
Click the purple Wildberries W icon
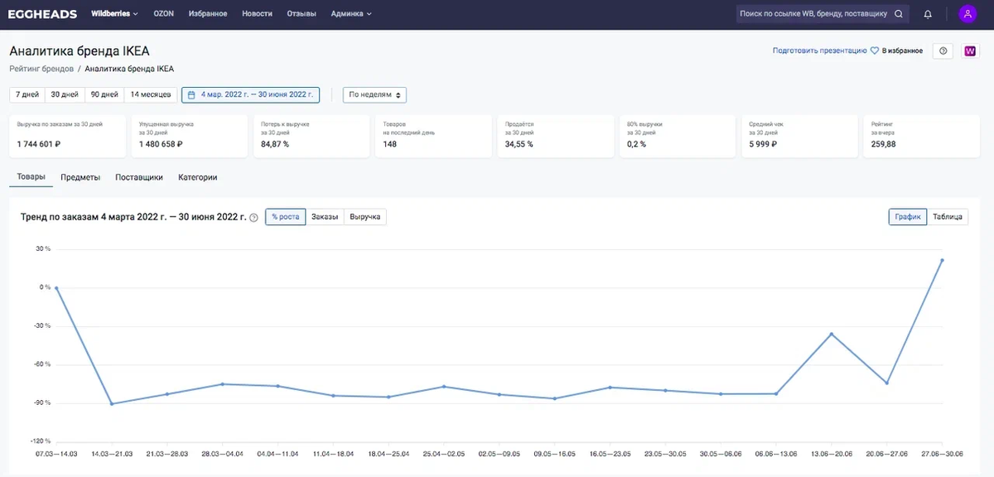(970, 51)
